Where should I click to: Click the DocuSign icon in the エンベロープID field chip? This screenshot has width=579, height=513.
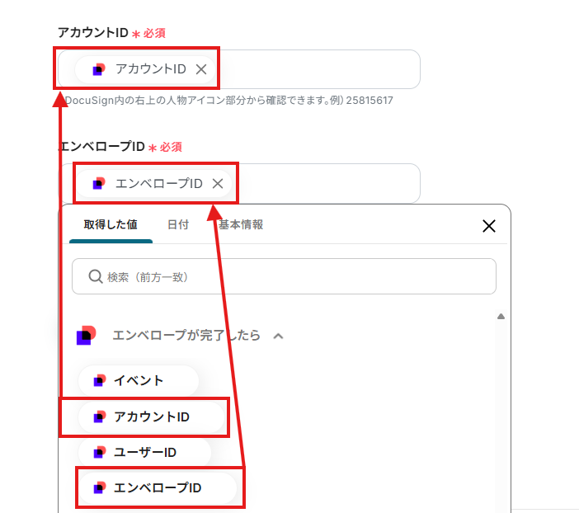[99, 183]
